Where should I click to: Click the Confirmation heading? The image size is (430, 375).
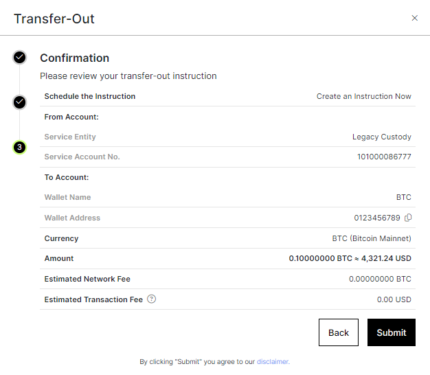[x=75, y=58]
